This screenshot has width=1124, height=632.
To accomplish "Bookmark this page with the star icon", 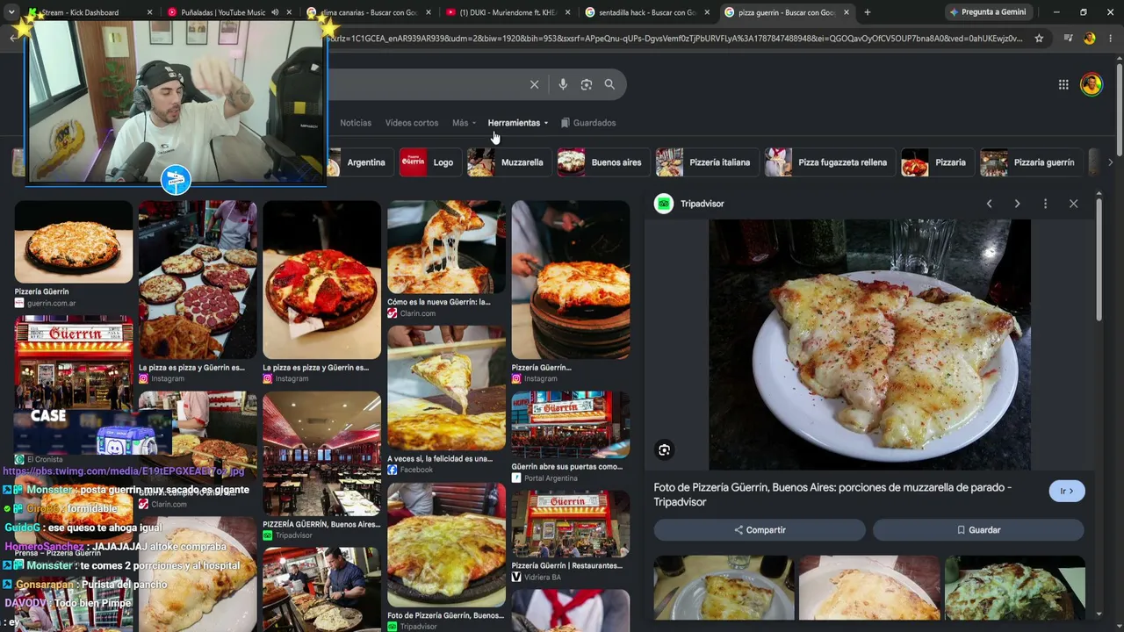I will pos(1039,39).
